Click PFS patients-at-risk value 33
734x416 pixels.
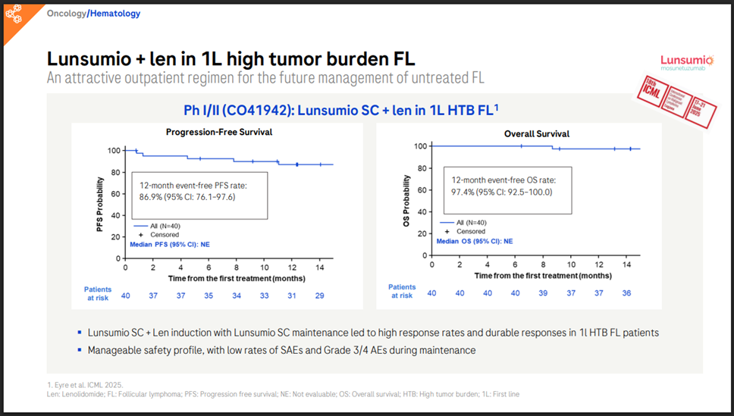tap(265, 296)
